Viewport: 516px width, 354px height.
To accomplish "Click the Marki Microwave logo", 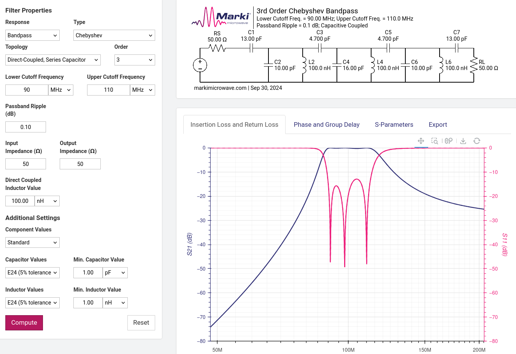I will click(x=221, y=17).
